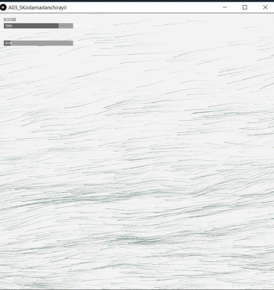
Task: Click the canvas bottom-left corner flow lines
Action: coord(15,278)
